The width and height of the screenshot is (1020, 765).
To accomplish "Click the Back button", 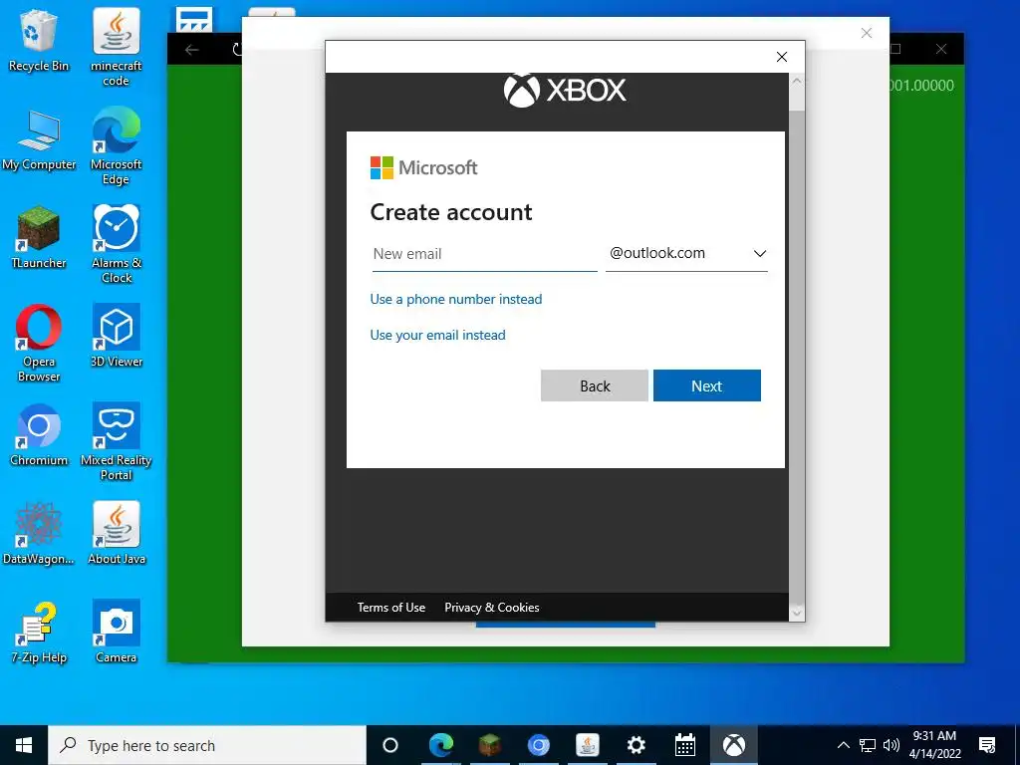I will tap(595, 385).
